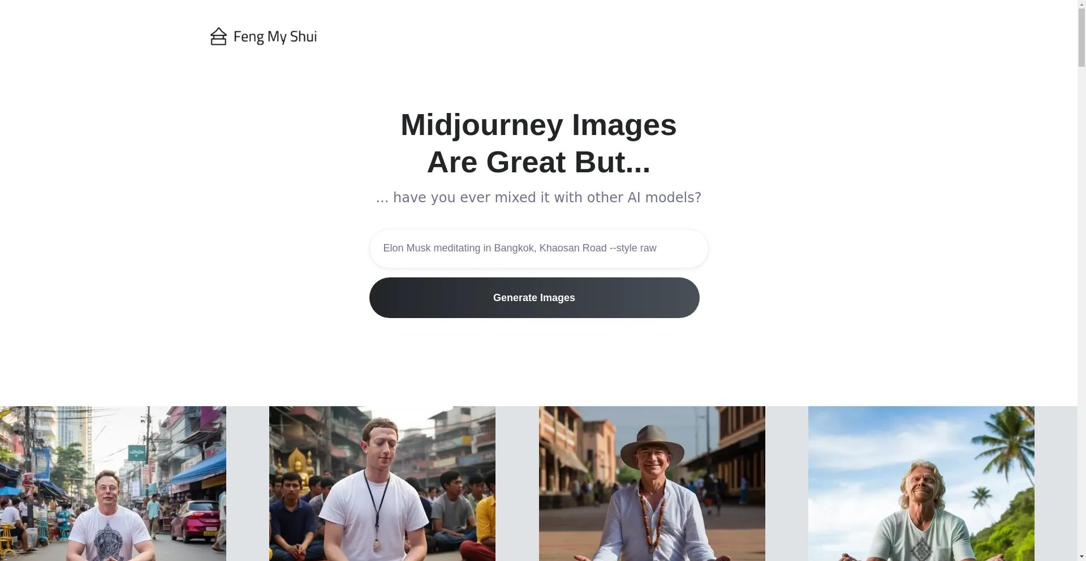Image resolution: width=1086 pixels, height=561 pixels.
Task: Focus the image prompt text field
Action: tap(538, 249)
